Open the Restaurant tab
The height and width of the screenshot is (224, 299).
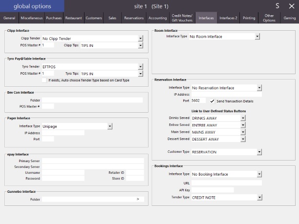(x=73, y=18)
